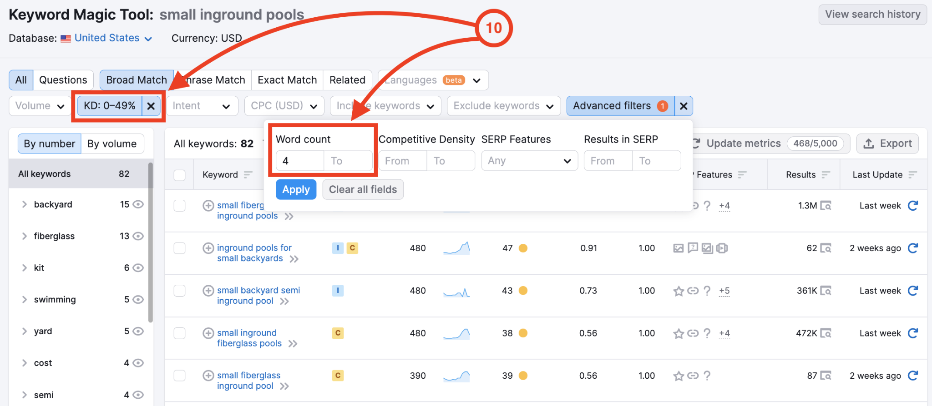Toggle visibility of cost group
Viewport: 932px width, 406px height.
138,363
